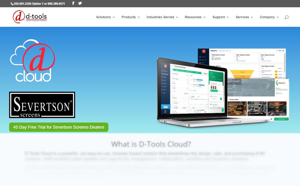Screen dimensions: 300x186
Task: Open the Resources menu
Action: tap(195, 17)
